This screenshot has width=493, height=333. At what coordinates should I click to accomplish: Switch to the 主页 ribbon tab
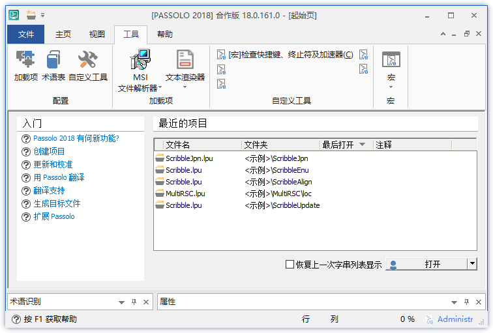(63, 35)
